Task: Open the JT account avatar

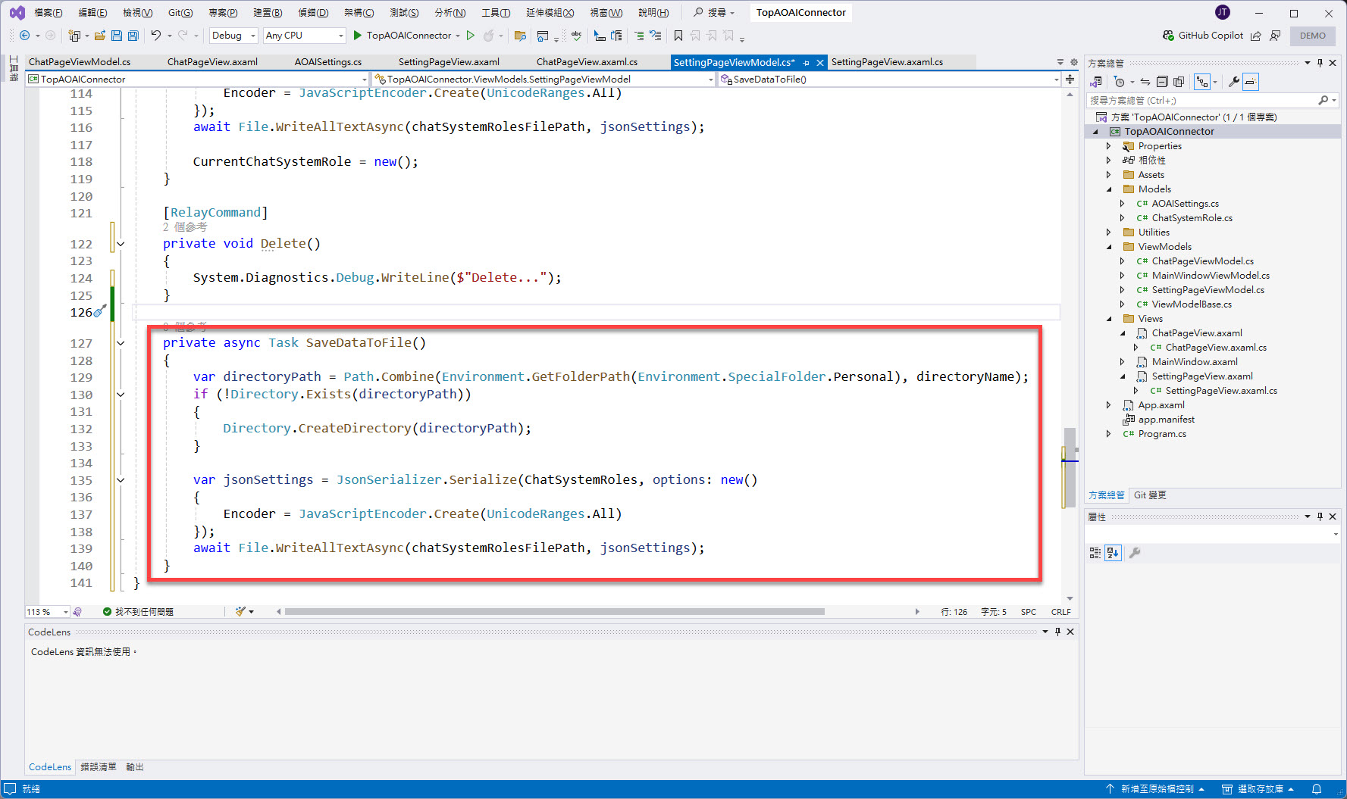Action: (1223, 13)
